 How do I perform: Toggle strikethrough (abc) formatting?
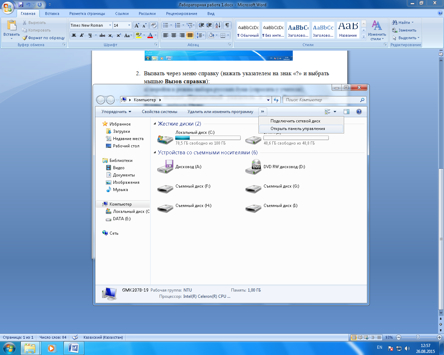(102, 35)
